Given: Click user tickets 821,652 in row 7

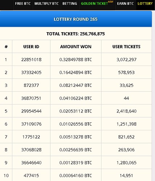Looking at the screenshot, I should [126, 137].
